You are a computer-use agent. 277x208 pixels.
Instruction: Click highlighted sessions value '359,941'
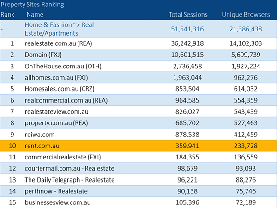187,146
